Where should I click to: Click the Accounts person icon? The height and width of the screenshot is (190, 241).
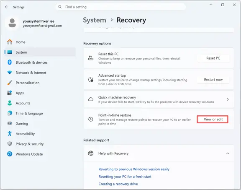click(10, 103)
